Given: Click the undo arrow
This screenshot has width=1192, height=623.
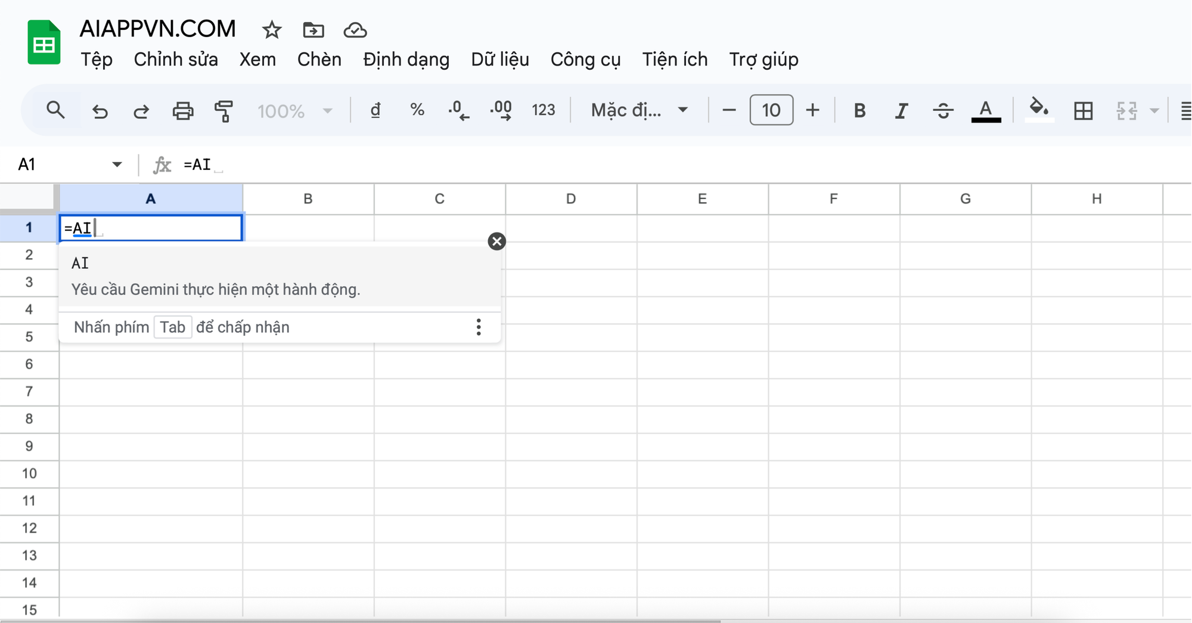Looking at the screenshot, I should tap(100, 111).
